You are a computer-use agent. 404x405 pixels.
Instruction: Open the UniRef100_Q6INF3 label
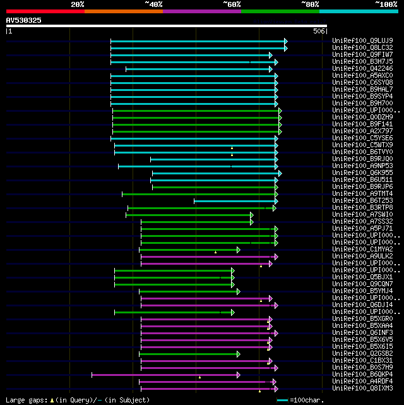pos(362,333)
